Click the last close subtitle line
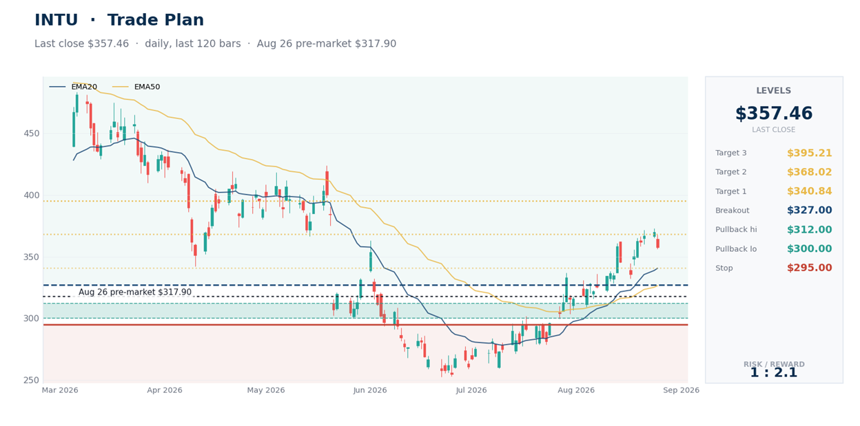 (x=215, y=44)
